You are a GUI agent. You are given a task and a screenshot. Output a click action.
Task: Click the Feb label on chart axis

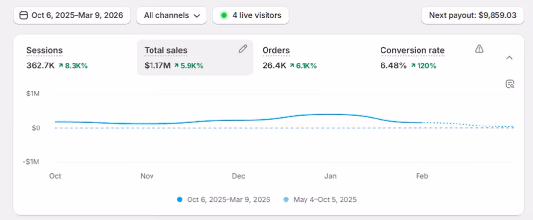422,176
